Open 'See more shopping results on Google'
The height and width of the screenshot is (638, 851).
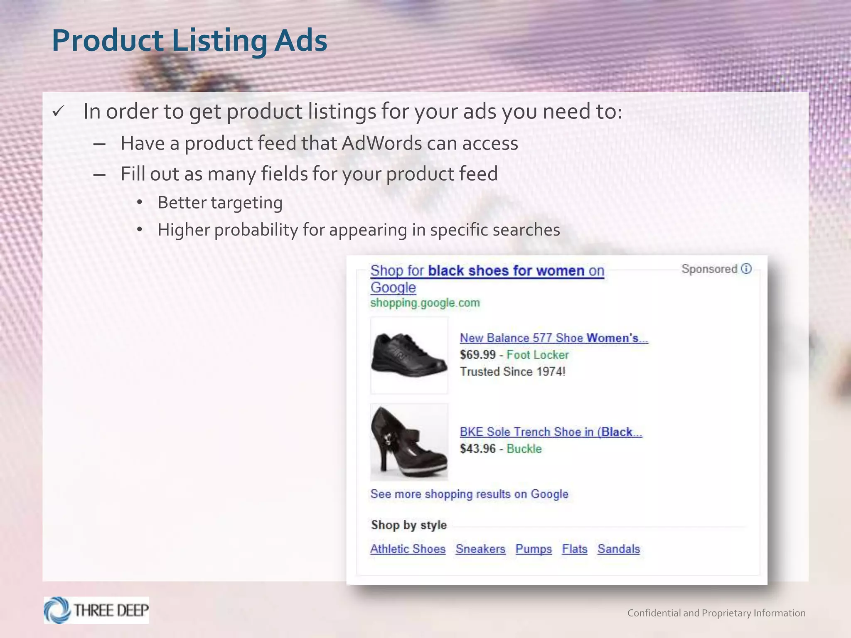point(469,494)
